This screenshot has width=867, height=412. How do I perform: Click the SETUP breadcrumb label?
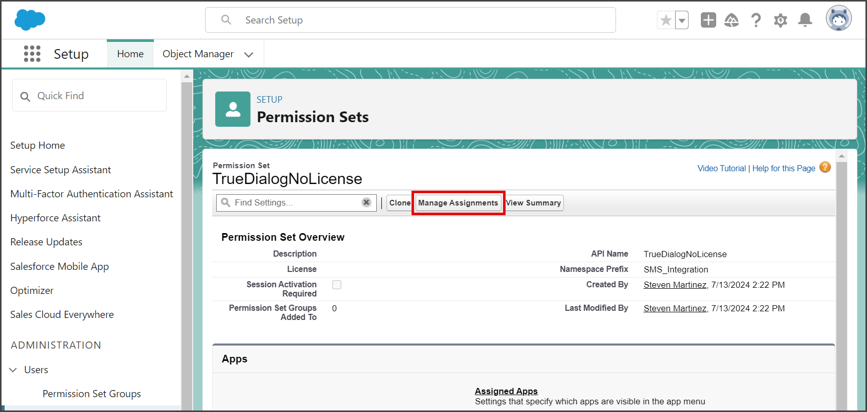point(269,99)
